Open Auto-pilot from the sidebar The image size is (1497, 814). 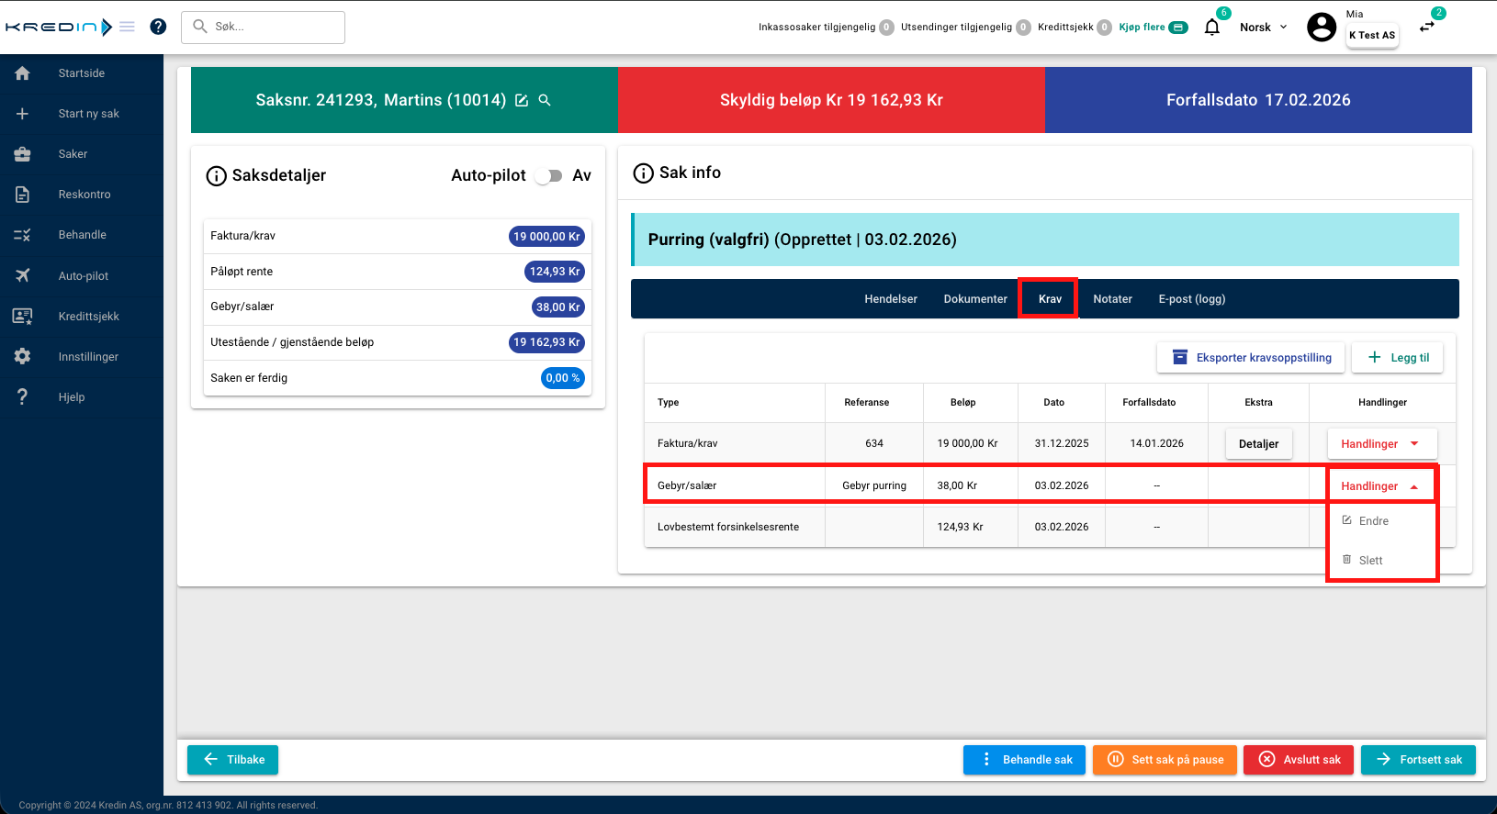[x=83, y=275]
